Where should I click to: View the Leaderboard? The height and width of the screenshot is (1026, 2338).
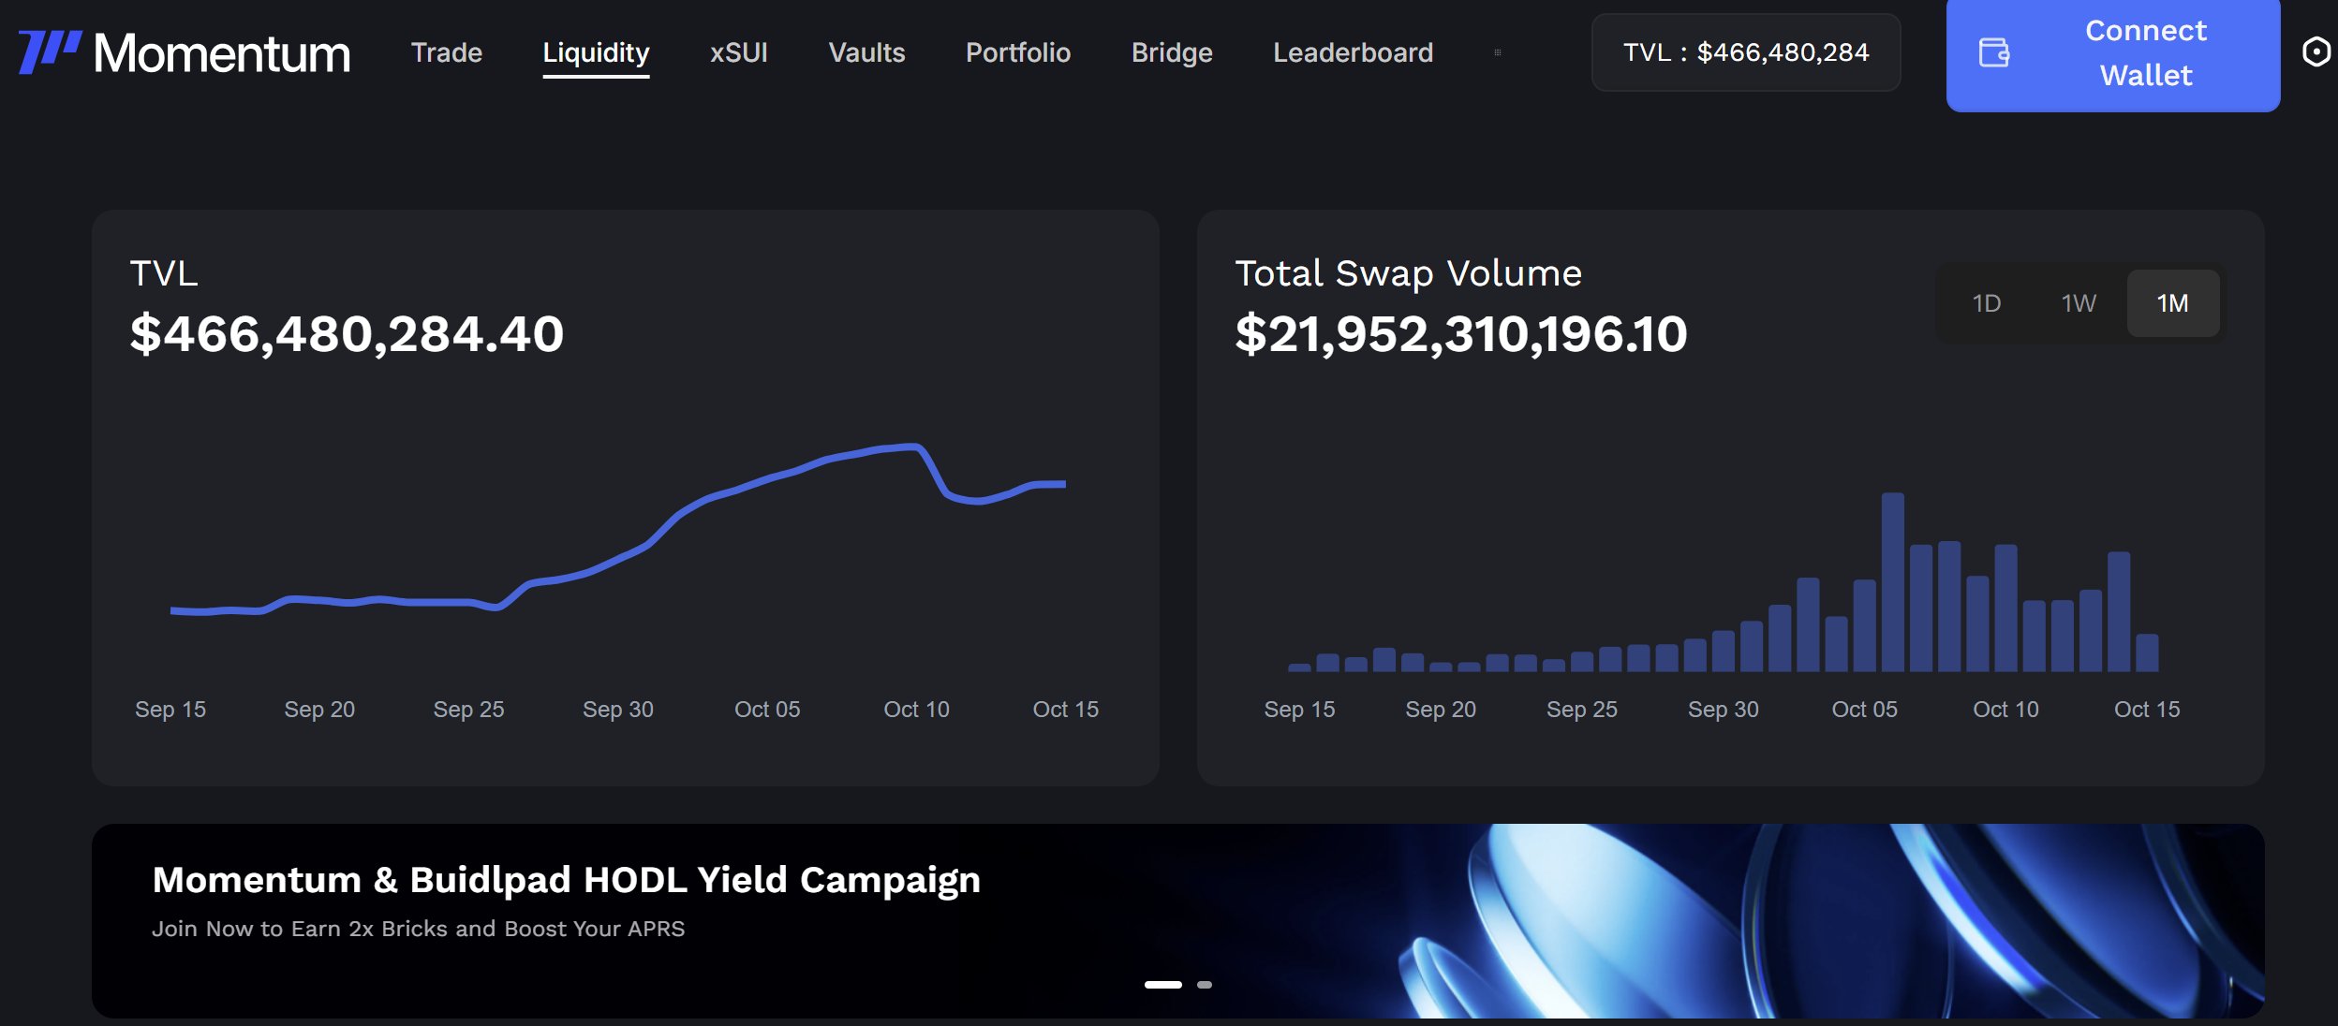1353,52
